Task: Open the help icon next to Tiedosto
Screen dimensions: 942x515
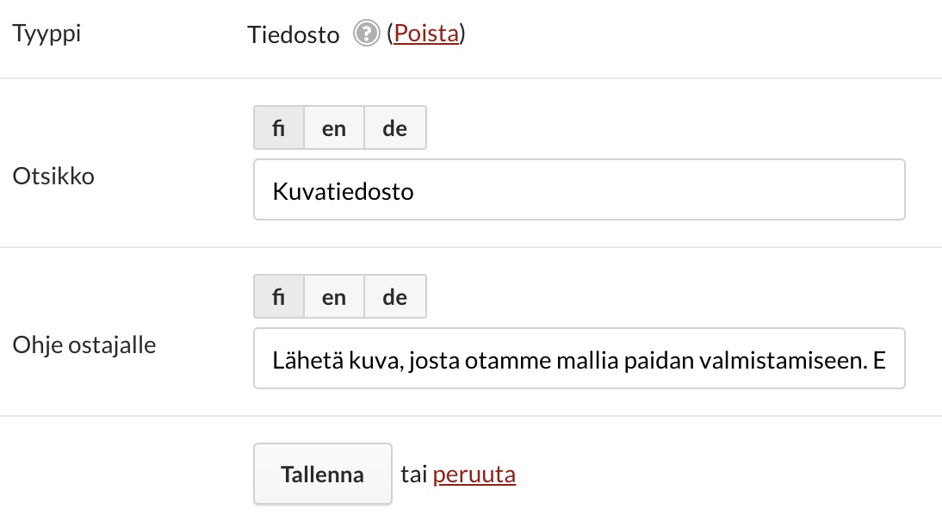Action: [367, 33]
